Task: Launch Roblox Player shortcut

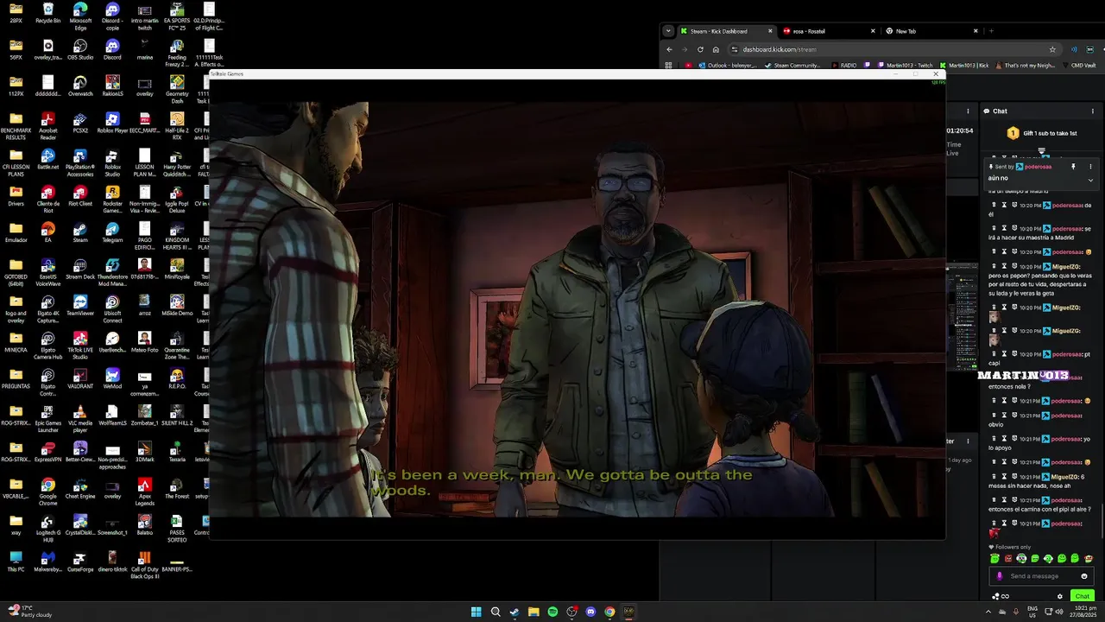Action: (112, 123)
